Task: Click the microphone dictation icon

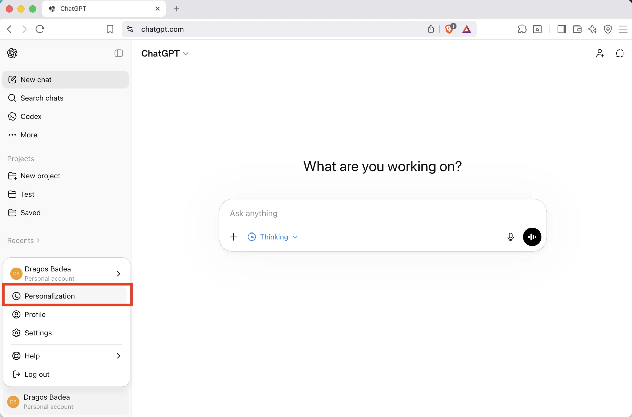Action: pyautogui.click(x=511, y=237)
